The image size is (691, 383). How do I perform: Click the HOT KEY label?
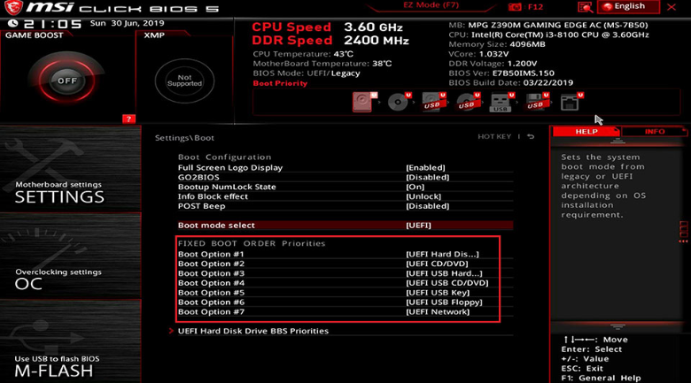tap(494, 137)
